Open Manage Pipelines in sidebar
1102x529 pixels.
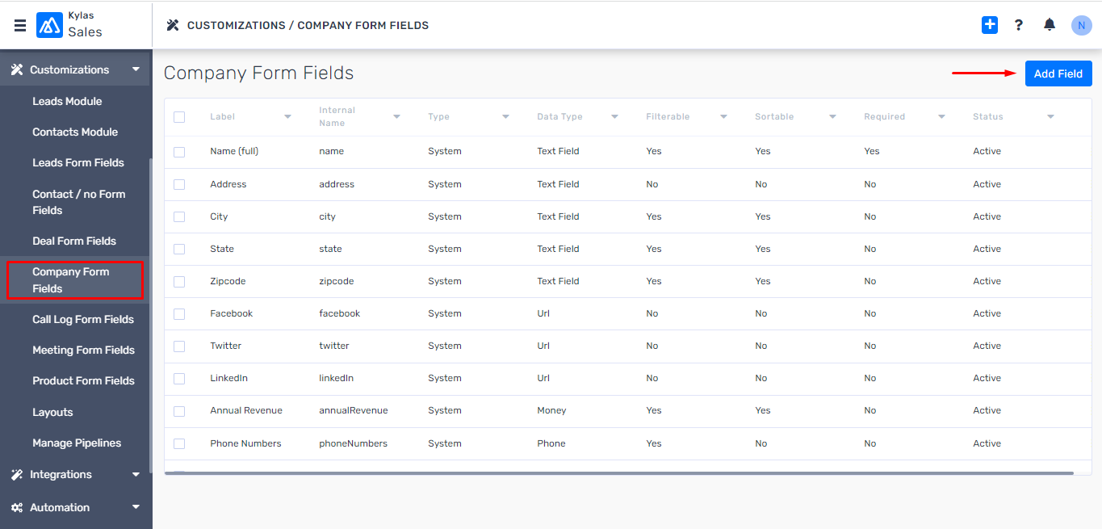pos(75,443)
